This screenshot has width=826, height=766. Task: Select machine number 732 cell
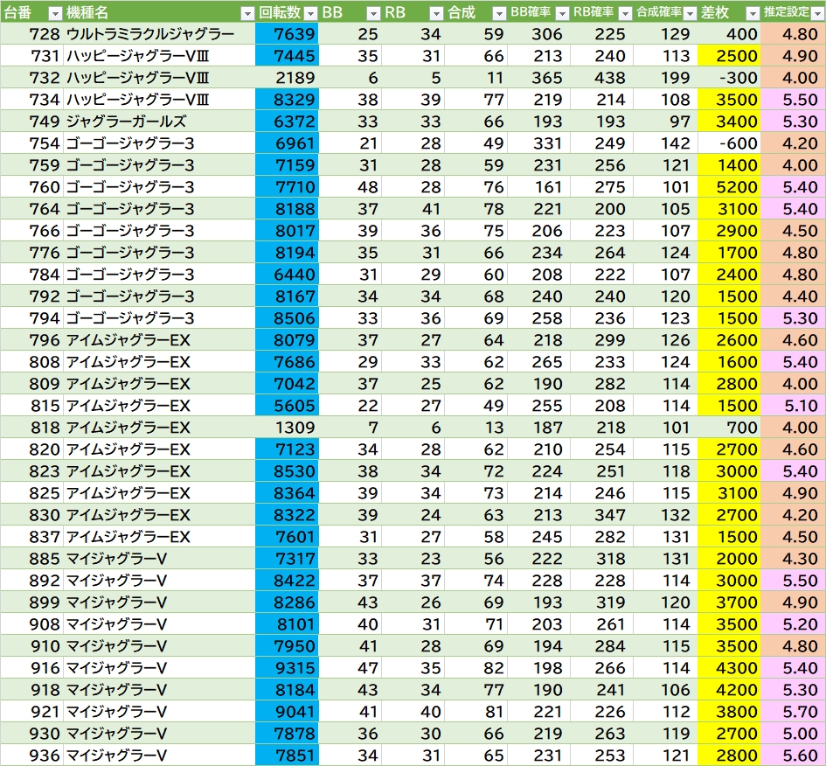[x=31, y=78]
